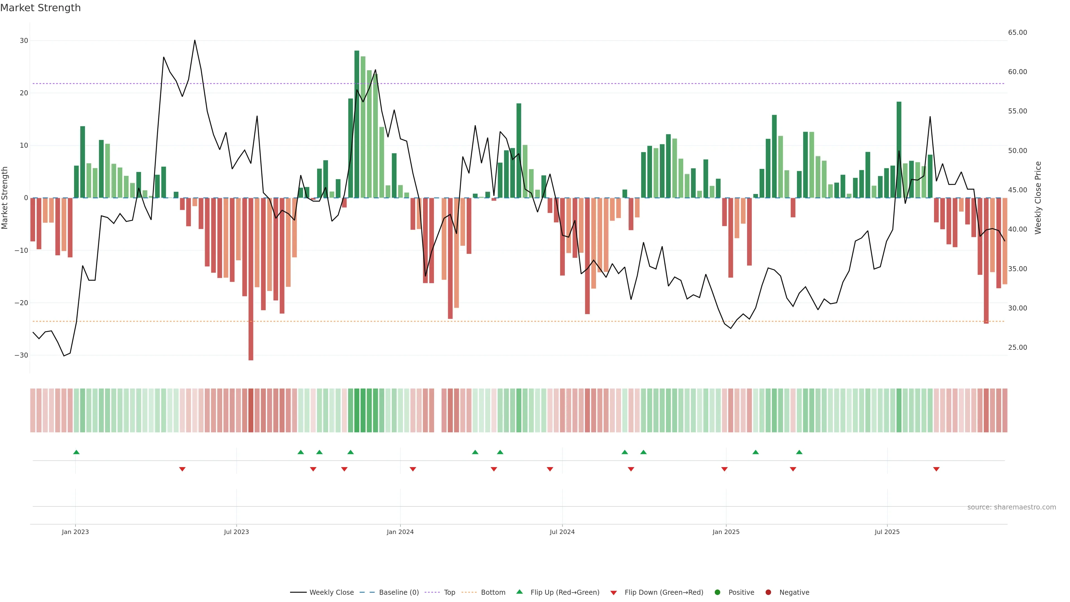Click the last green flip-up triangle marker
The width and height of the screenshot is (1070, 602).
(799, 452)
